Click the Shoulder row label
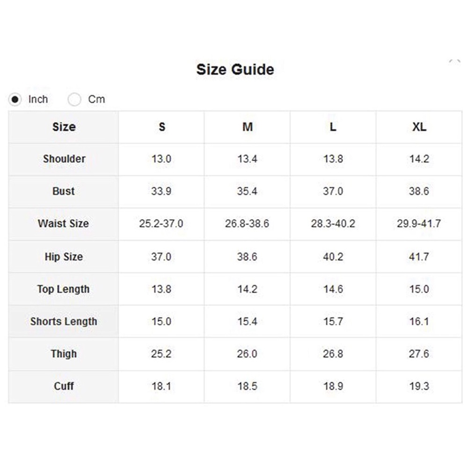This screenshot has width=468, height=468. [64, 159]
